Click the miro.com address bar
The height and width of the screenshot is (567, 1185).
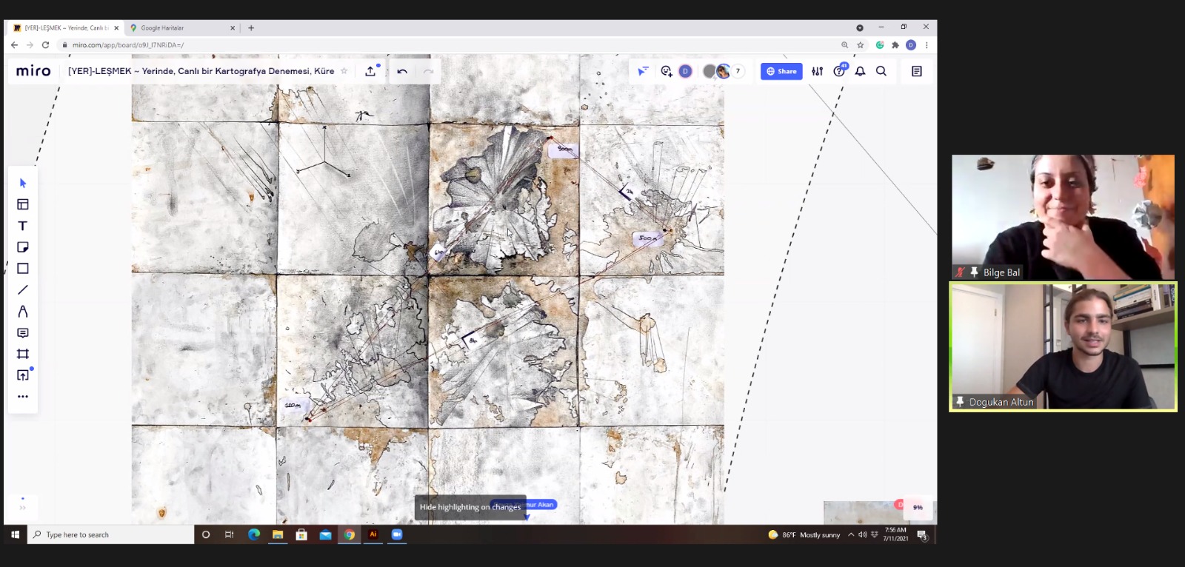coord(444,45)
